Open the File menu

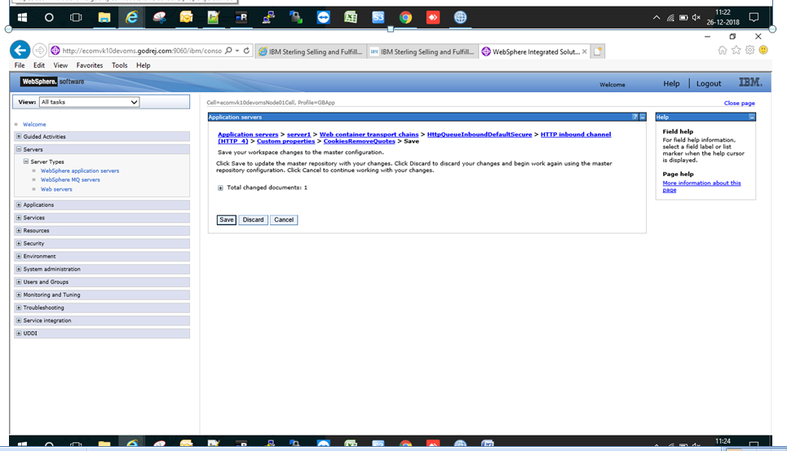click(20, 65)
